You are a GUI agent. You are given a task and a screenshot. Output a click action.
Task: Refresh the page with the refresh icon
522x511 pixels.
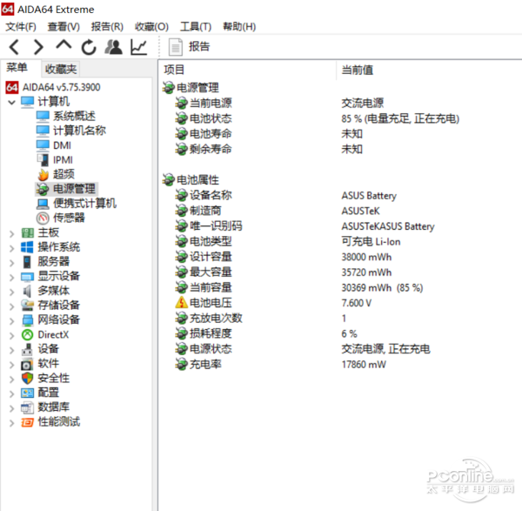pyautogui.click(x=89, y=47)
